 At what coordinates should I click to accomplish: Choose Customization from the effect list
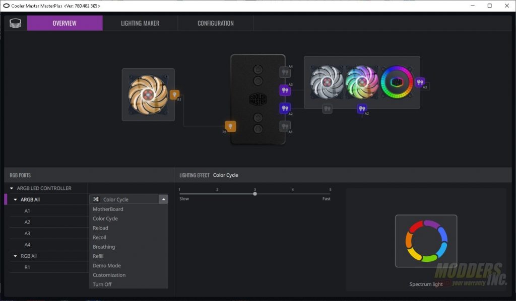click(x=128, y=275)
